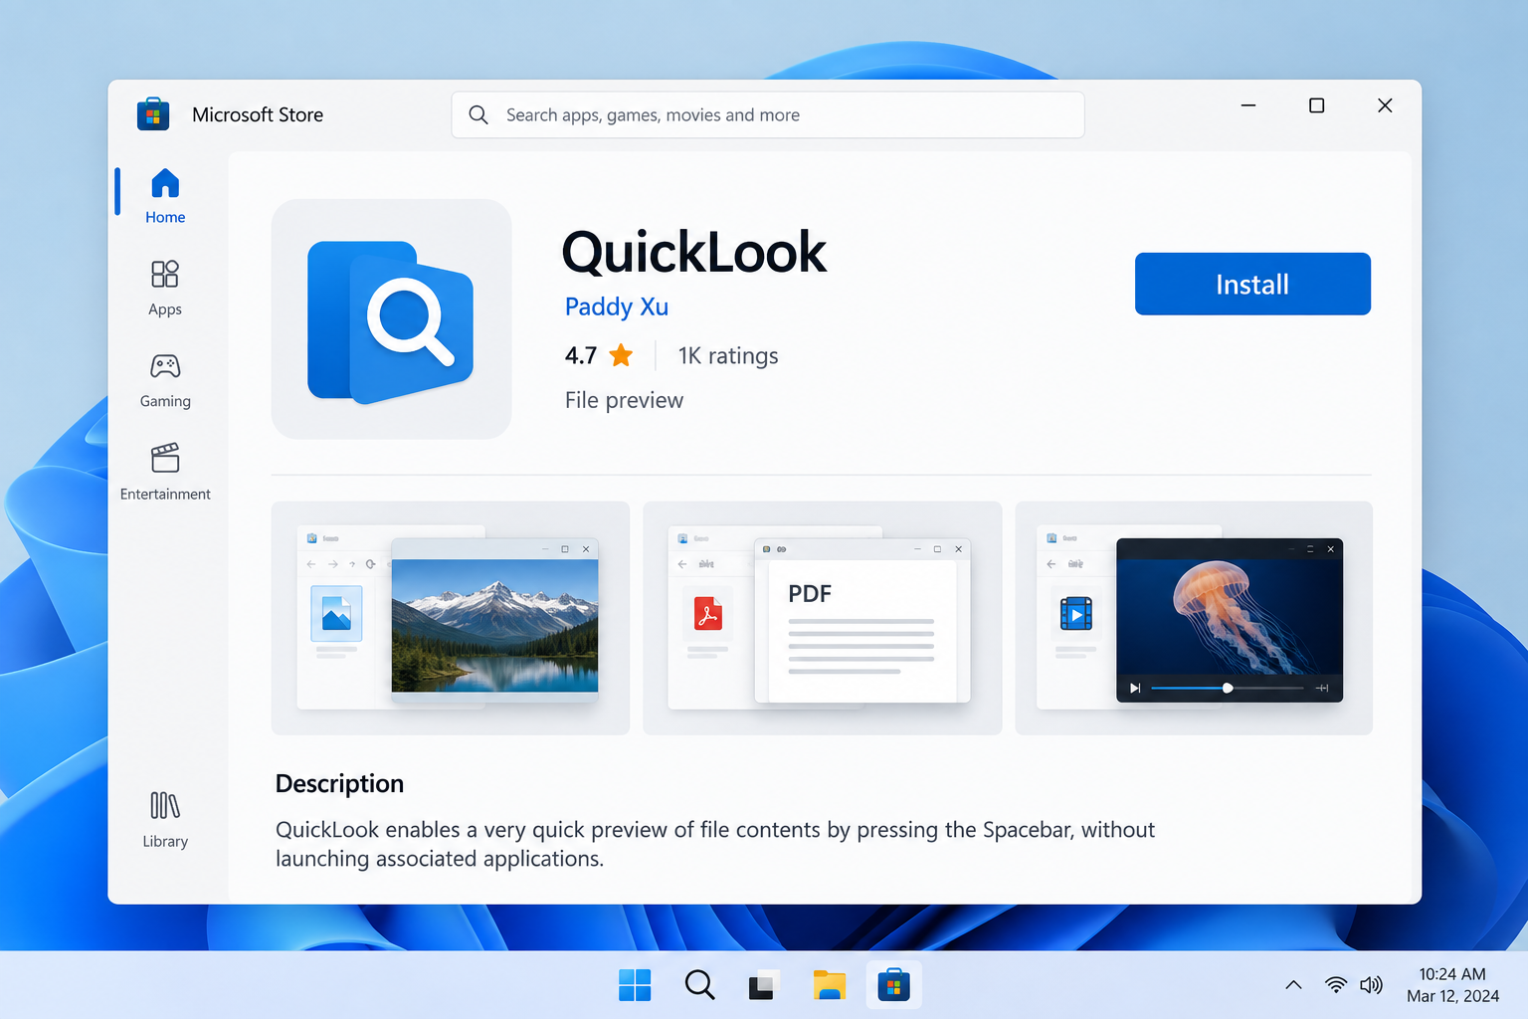Screen dimensions: 1528x1019
Task: Go to the Gaming section
Action: pyautogui.click(x=165, y=380)
